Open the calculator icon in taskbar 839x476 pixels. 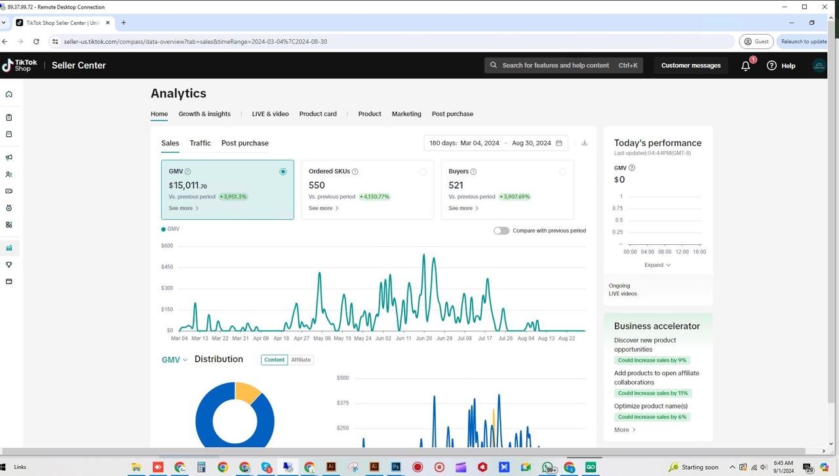click(x=201, y=467)
